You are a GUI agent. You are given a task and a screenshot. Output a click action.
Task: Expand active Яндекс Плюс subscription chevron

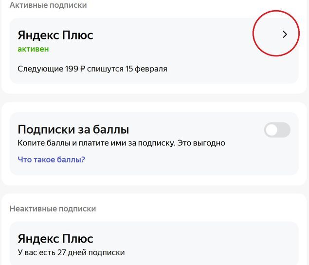click(x=285, y=35)
